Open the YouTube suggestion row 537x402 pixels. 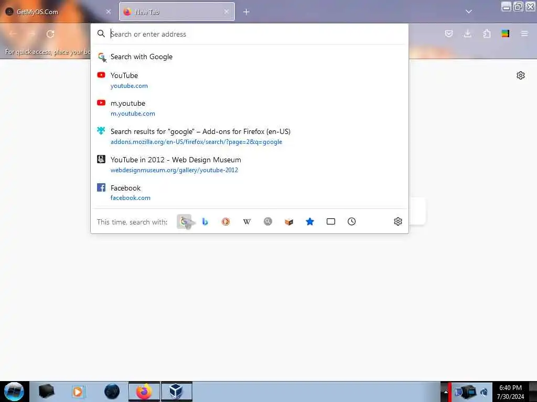tap(249, 80)
